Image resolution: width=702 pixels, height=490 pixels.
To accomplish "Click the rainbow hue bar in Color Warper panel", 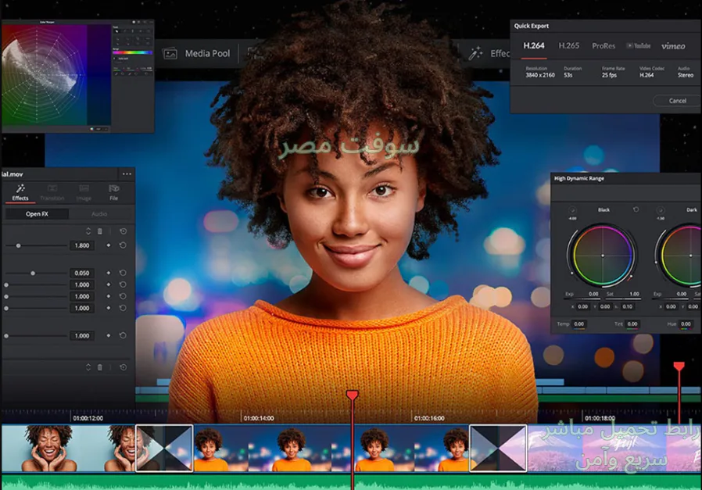I will click(132, 53).
